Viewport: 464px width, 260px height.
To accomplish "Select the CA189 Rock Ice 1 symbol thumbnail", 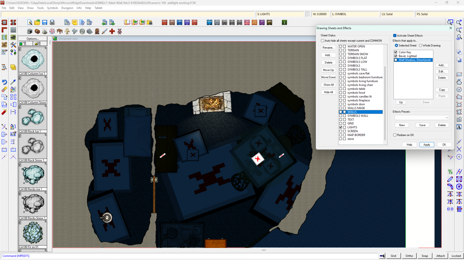I will pyautogui.click(x=33, y=118).
